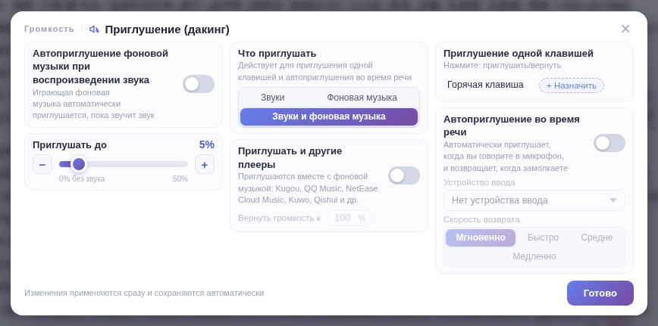Click the 5% duck level value

206,144
